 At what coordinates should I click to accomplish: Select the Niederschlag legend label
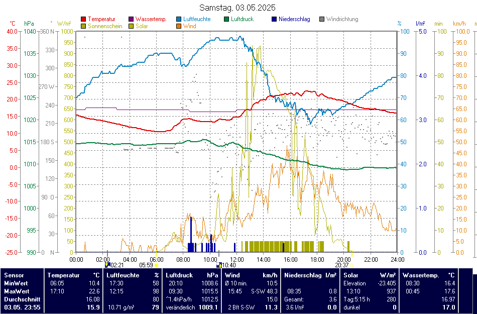click(294, 19)
